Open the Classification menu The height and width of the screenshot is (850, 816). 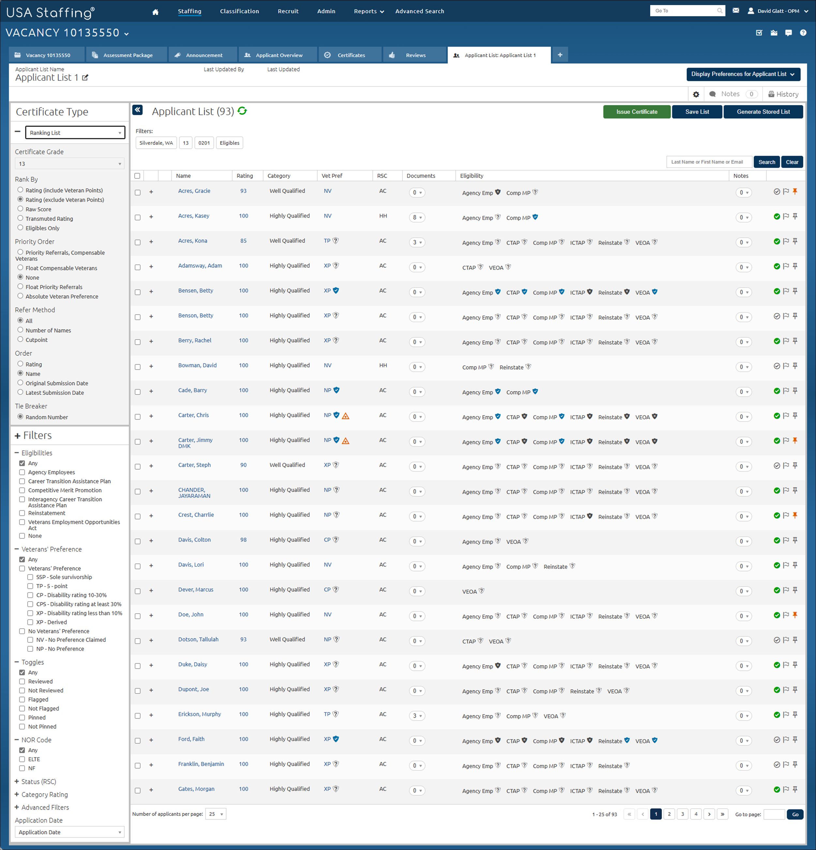239,11
